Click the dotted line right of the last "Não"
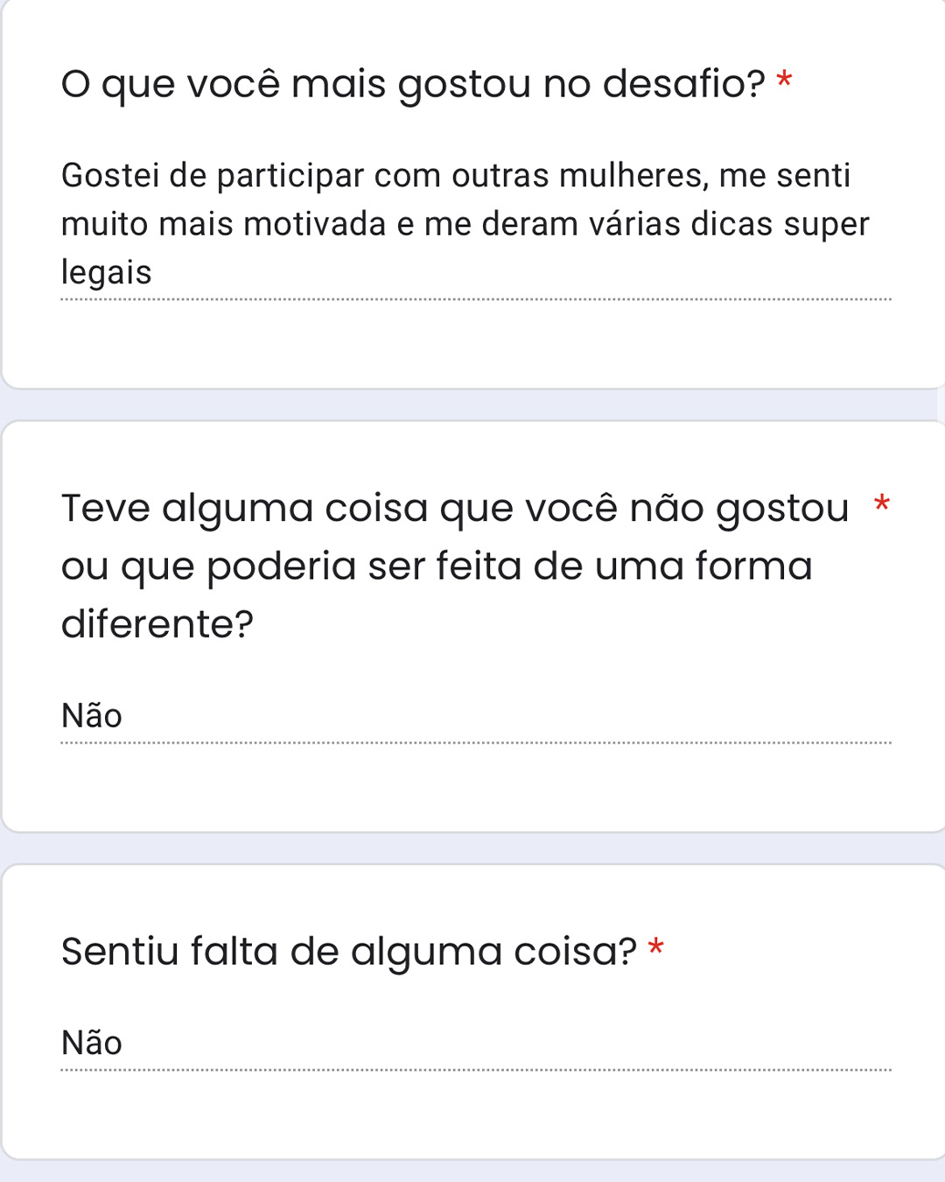Image resolution: width=945 pixels, height=1182 pixels. (x=507, y=1070)
